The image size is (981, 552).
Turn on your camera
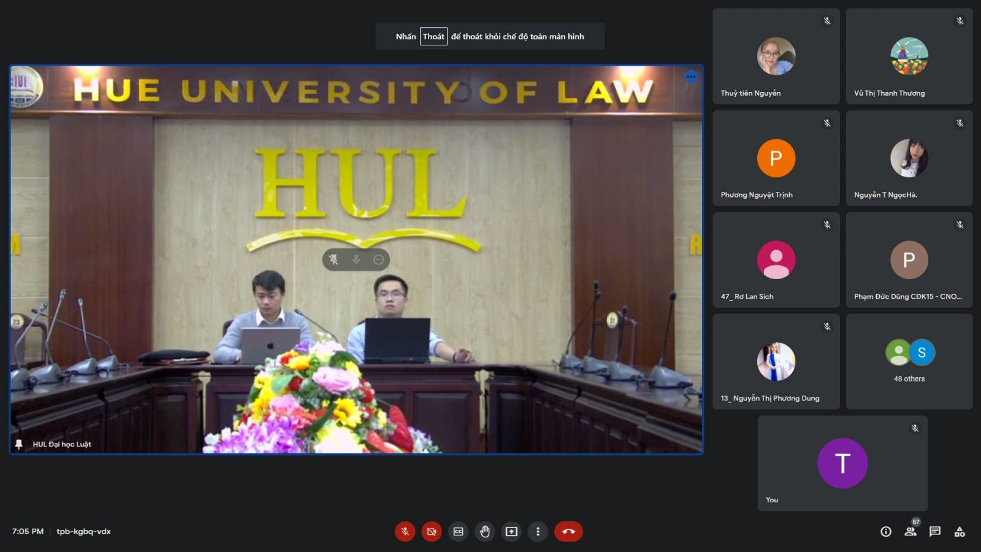point(432,532)
